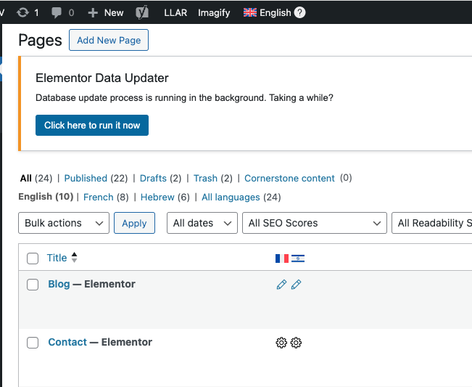Open the Blog page title link
The image size is (472, 387).
click(x=59, y=284)
